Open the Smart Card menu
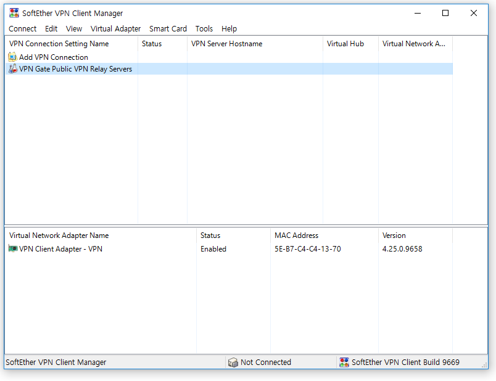The width and height of the screenshot is (496, 381). tap(168, 29)
